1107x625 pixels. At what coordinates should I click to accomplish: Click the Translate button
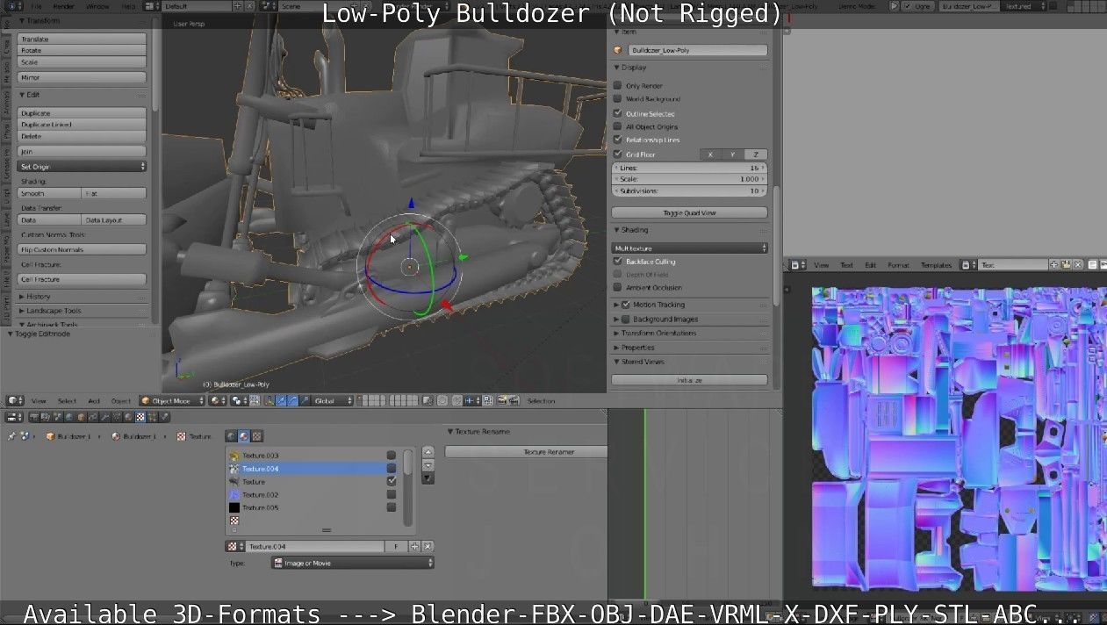[x=83, y=40]
